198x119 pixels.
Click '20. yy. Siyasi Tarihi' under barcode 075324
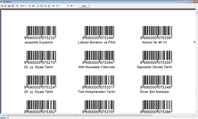pos(39,92)
